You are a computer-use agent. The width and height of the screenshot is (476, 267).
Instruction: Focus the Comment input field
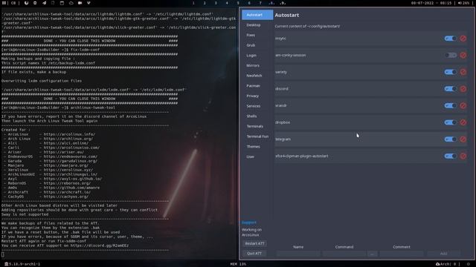click(402, 254)
